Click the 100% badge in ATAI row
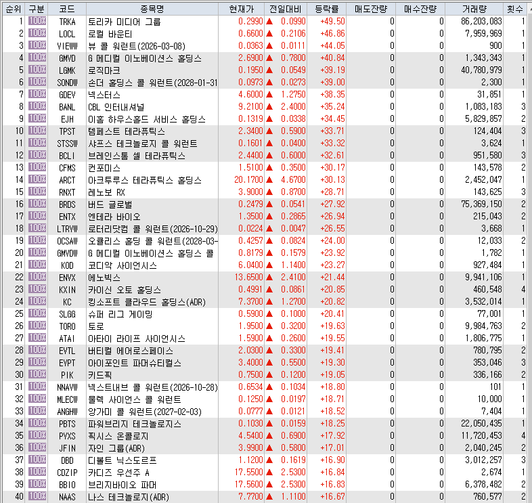This screenshot has width=532, height=503. click(x=37, y=338)
